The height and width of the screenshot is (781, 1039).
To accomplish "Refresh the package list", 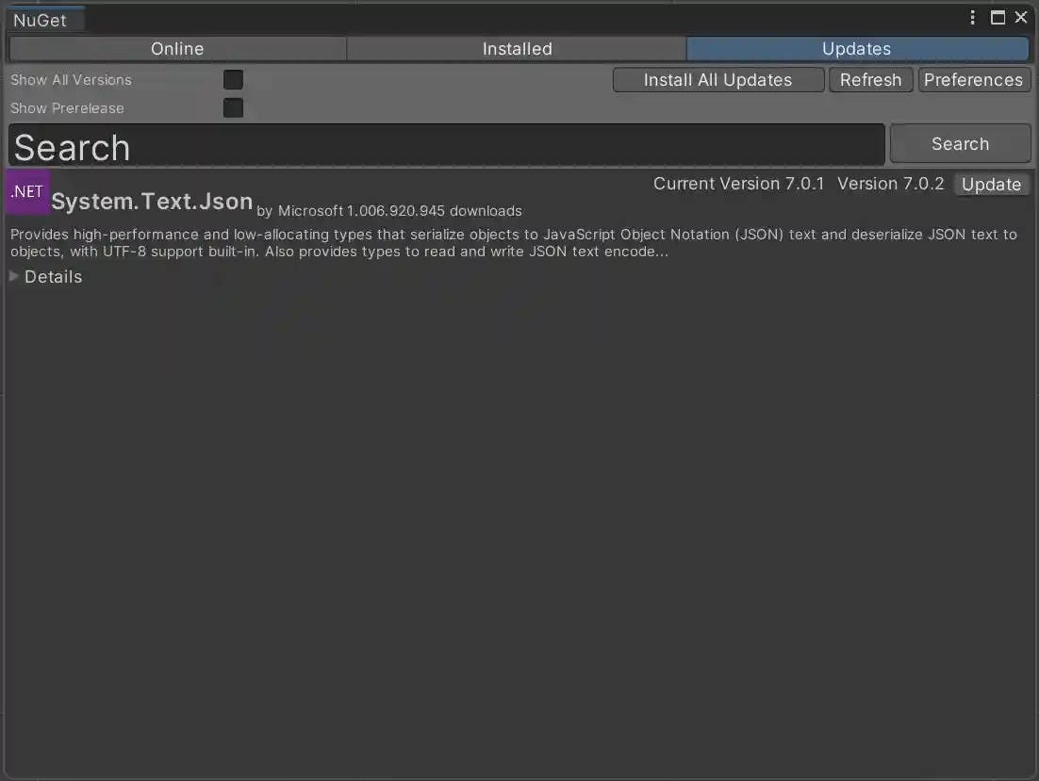I will pos(870,79).
